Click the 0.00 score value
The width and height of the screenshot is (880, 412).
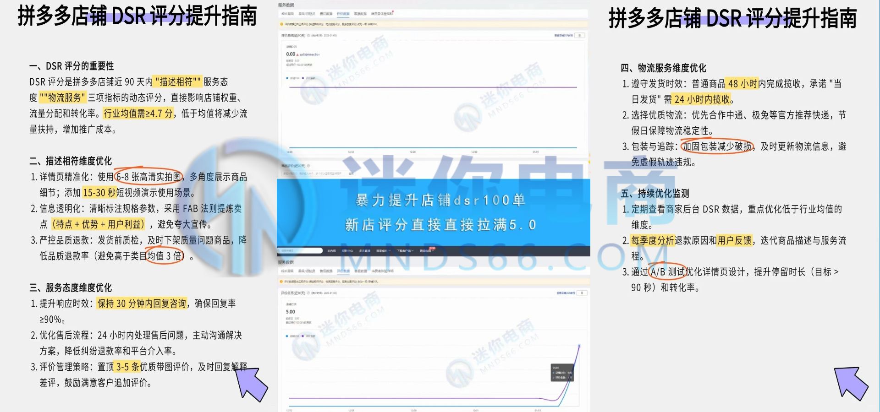click(291, 54)
